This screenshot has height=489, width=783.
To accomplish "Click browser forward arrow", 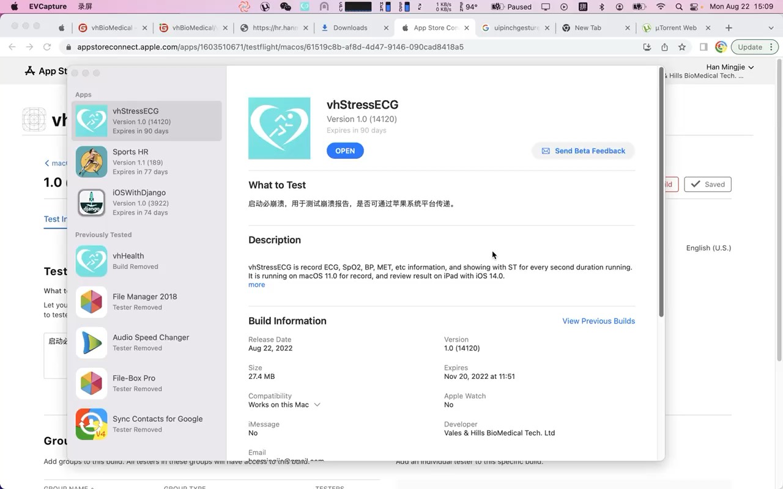I will tap(29, 47).
